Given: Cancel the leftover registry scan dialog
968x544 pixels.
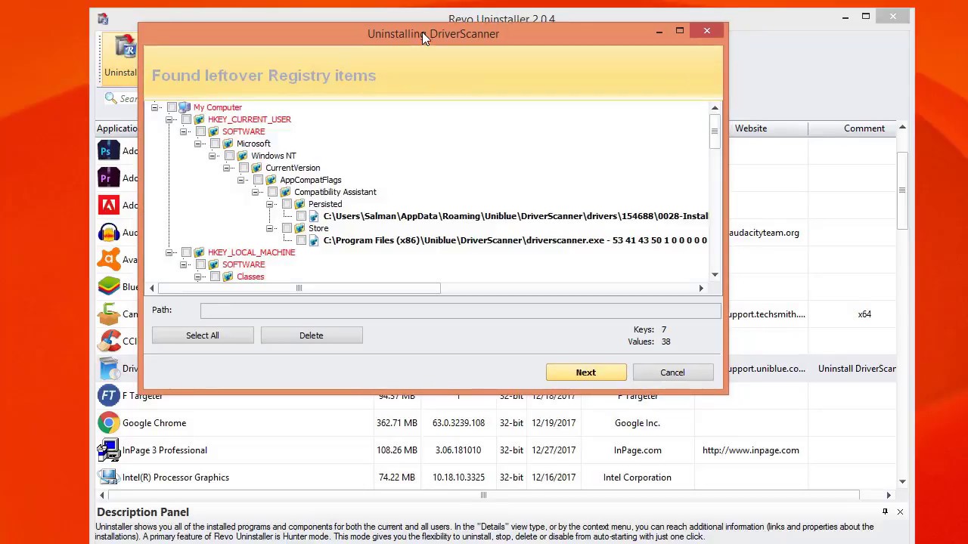Looking at the screenshot, I should pos(672,372).
